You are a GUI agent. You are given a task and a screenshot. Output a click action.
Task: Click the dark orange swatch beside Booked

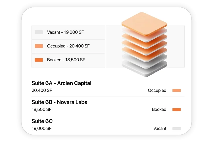pos(176,109)
